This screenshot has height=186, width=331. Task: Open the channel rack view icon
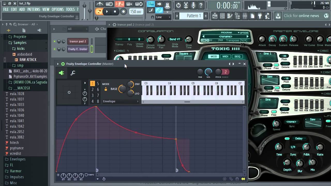point(222,16)
